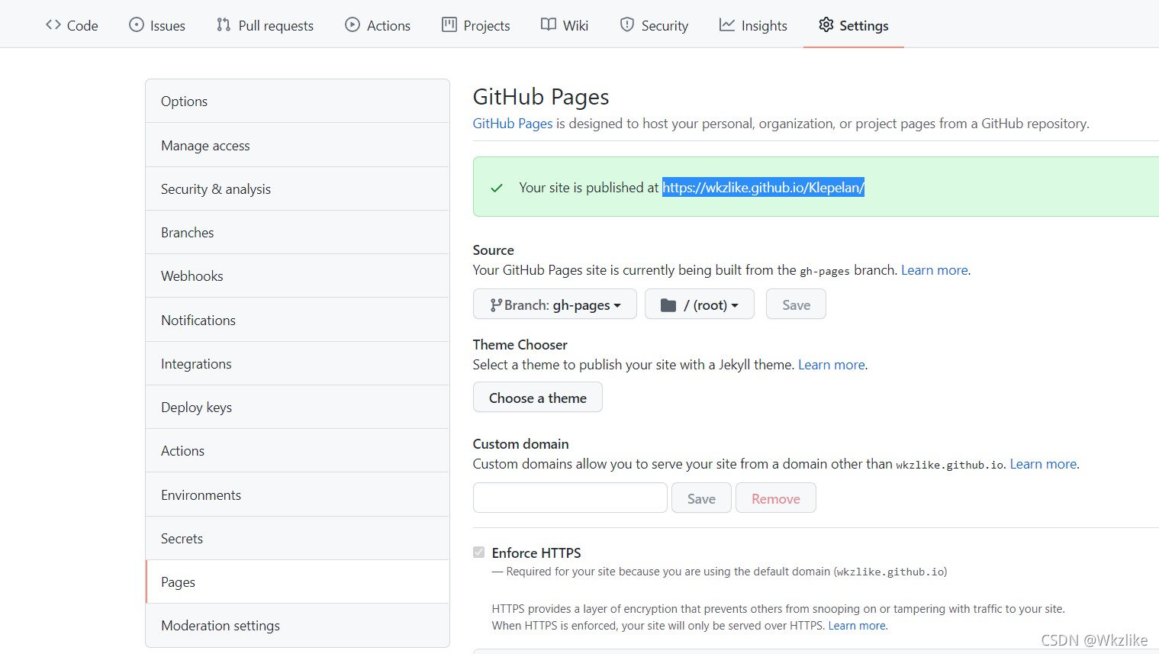
Task: Open Webhooks settings
Action: click(x=298, y=275)
